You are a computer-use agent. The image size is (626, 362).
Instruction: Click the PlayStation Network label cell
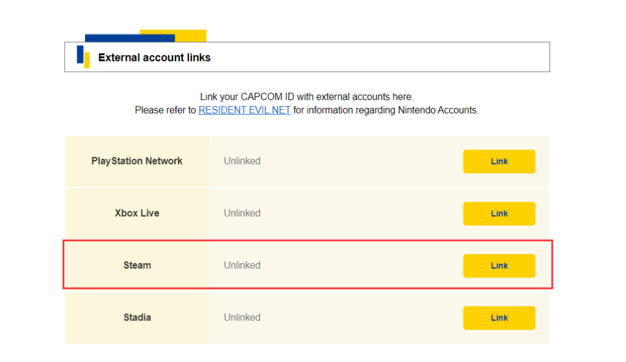(x=137, y=161)
